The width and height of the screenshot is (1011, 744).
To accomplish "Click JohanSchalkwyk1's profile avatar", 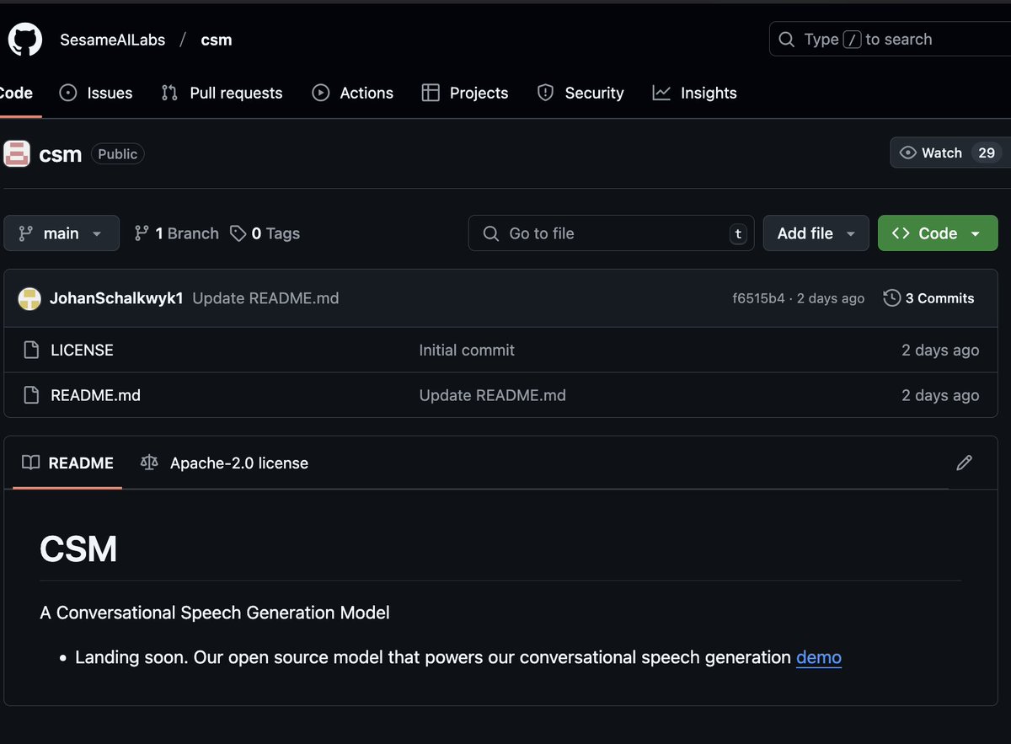I will click(x=29, y=298).
